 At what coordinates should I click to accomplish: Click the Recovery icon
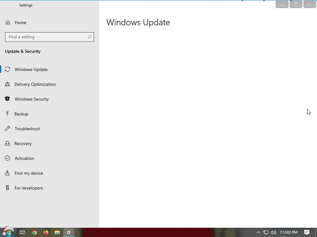coord(7,143)
